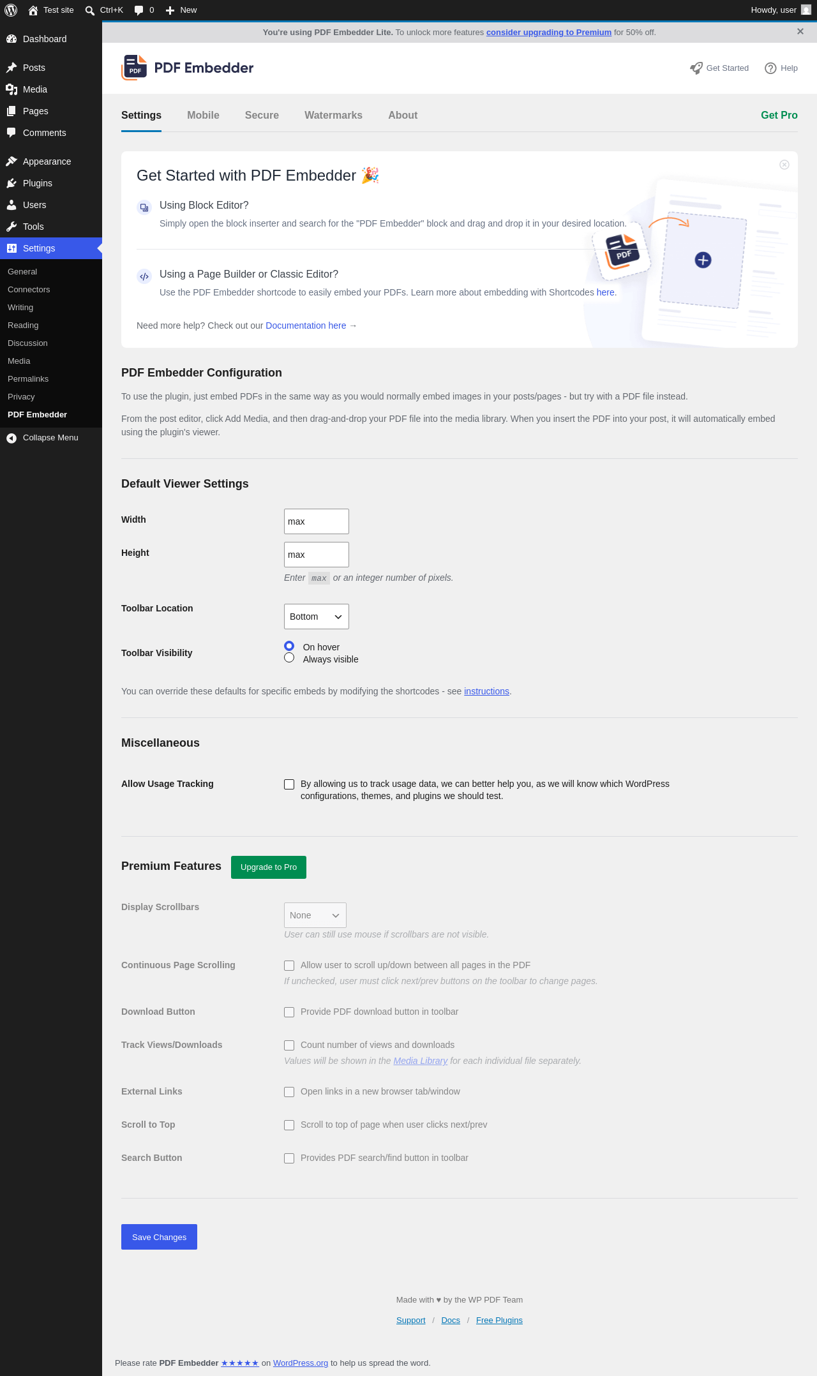Image resolution: width=817 pixels, height=1376 pixels.
Task: Click the Get Started rocket icon
Action: pyautogui.click(x=696, y=68)
